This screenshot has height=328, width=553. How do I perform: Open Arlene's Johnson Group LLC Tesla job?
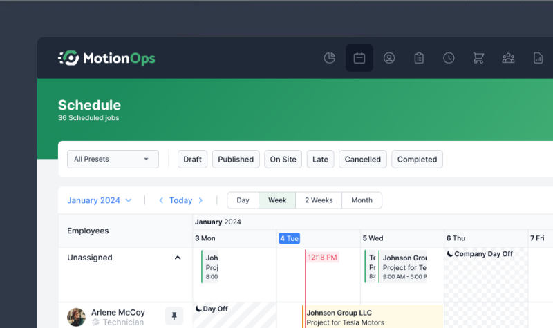(373, 317)
